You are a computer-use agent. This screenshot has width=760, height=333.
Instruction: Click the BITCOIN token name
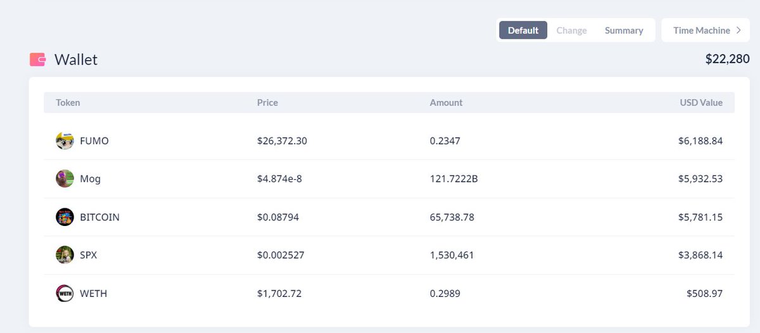(x=99, y=217)
